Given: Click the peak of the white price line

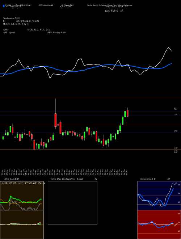Looking at the screenshot, I should click(168, 47).
